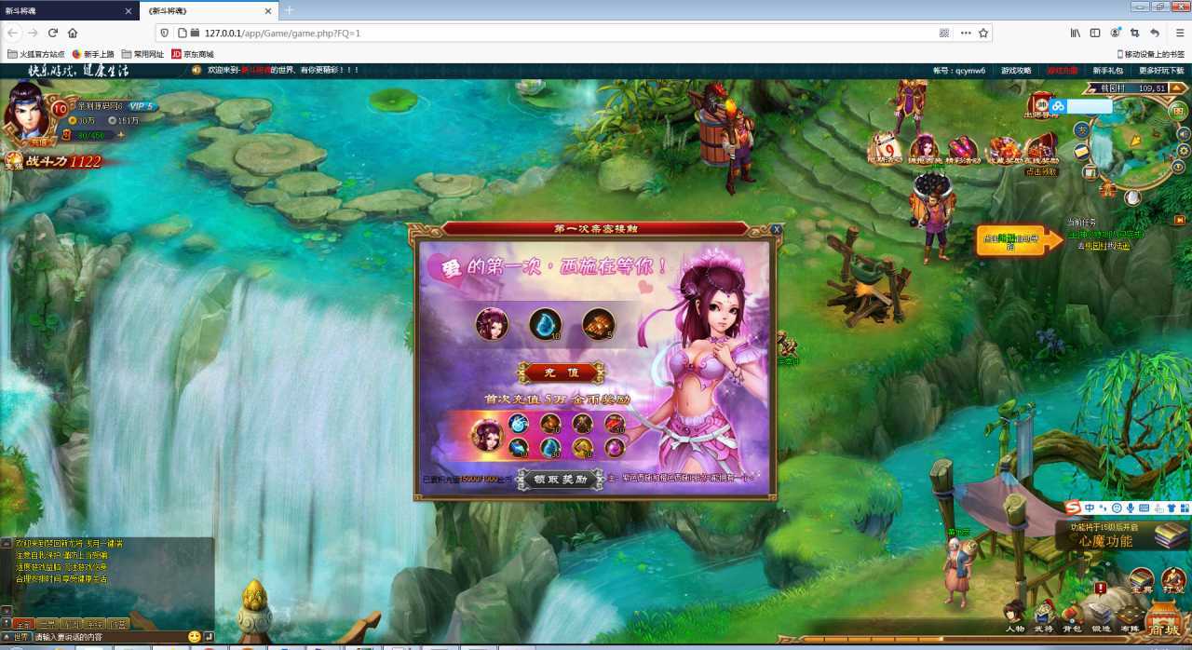This screenshot has height=650, width=1192.
Task: Click the 打坐 meditation icon
Action: coord(1172,579)
